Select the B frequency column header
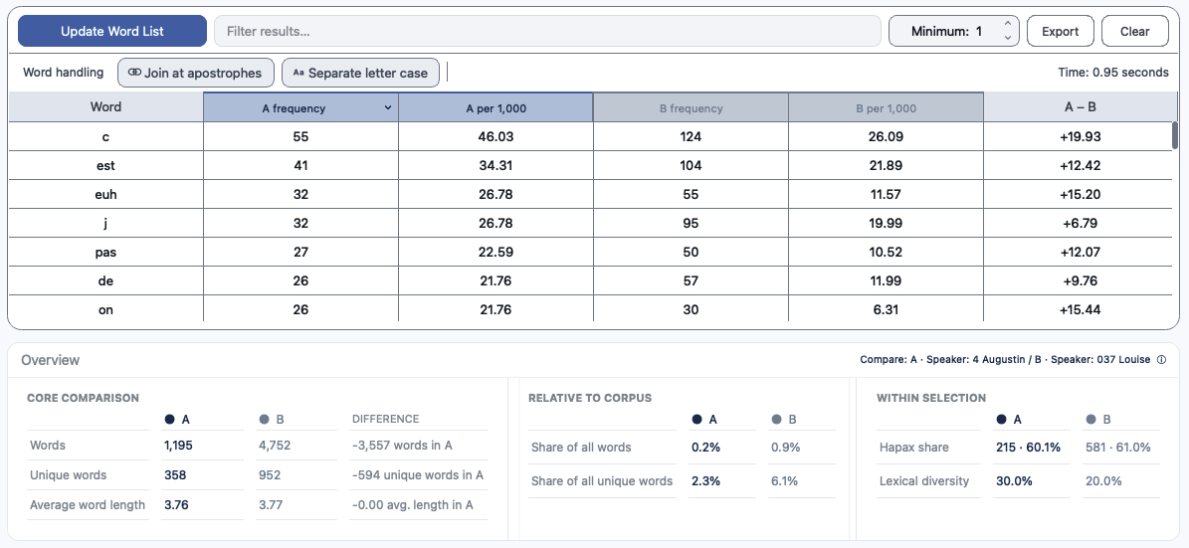1189x548 pixels. pyautogui.click(x=691, y=107)
